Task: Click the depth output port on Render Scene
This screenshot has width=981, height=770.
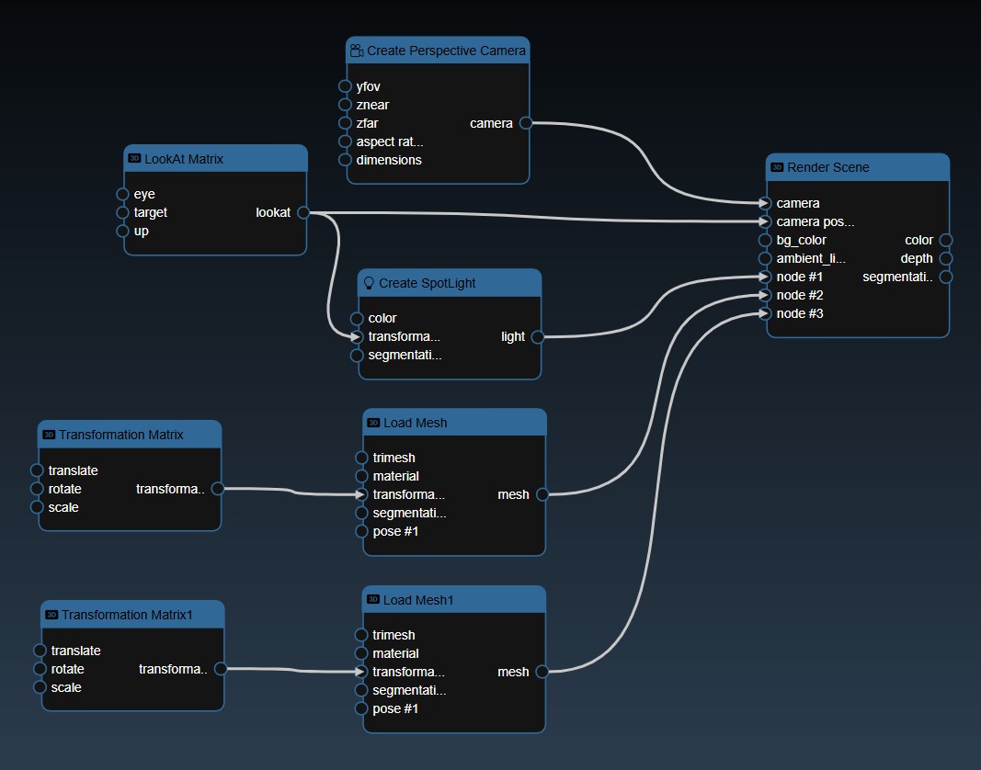Action: tap(946, 258)
